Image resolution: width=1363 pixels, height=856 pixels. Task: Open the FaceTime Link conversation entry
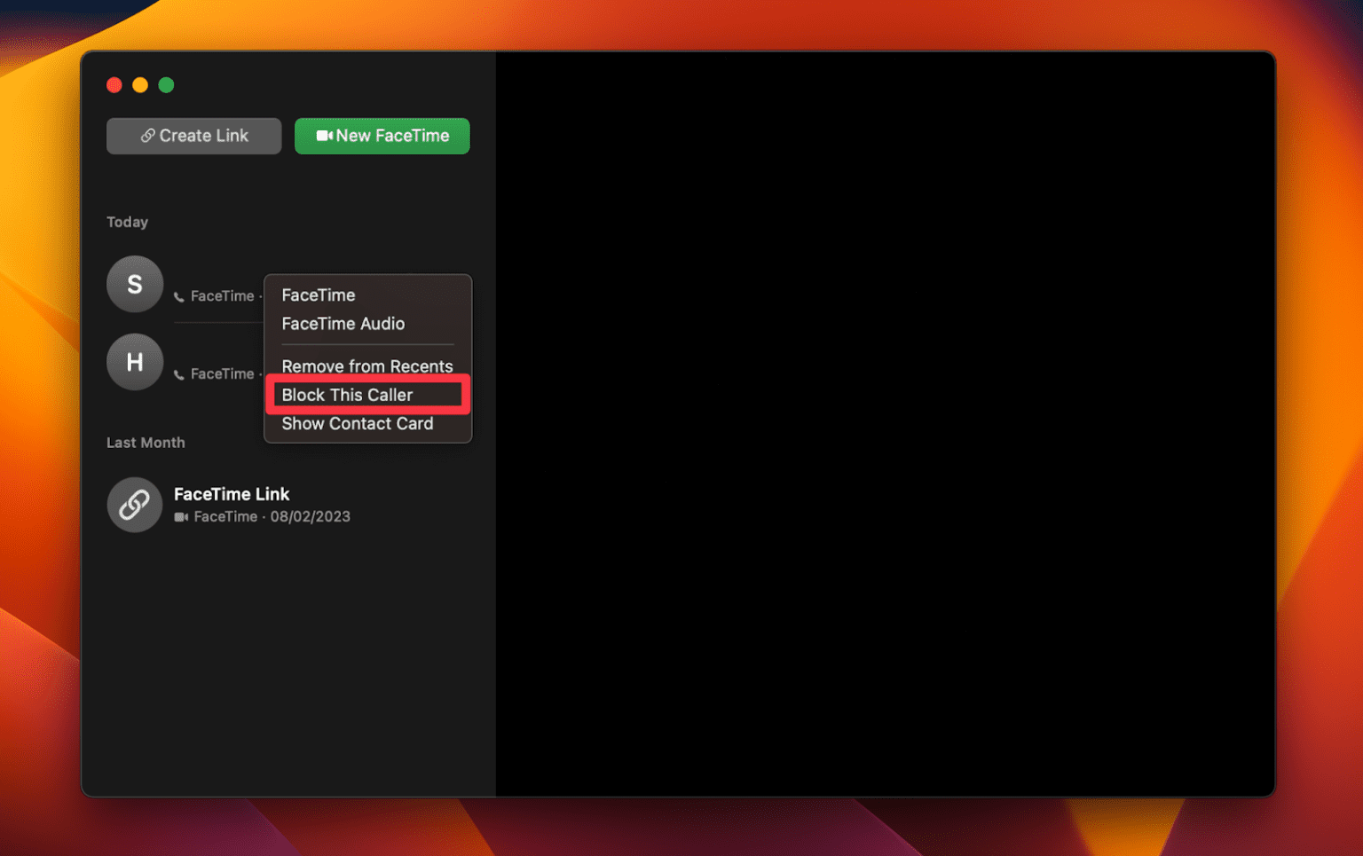tap(232, 494)
